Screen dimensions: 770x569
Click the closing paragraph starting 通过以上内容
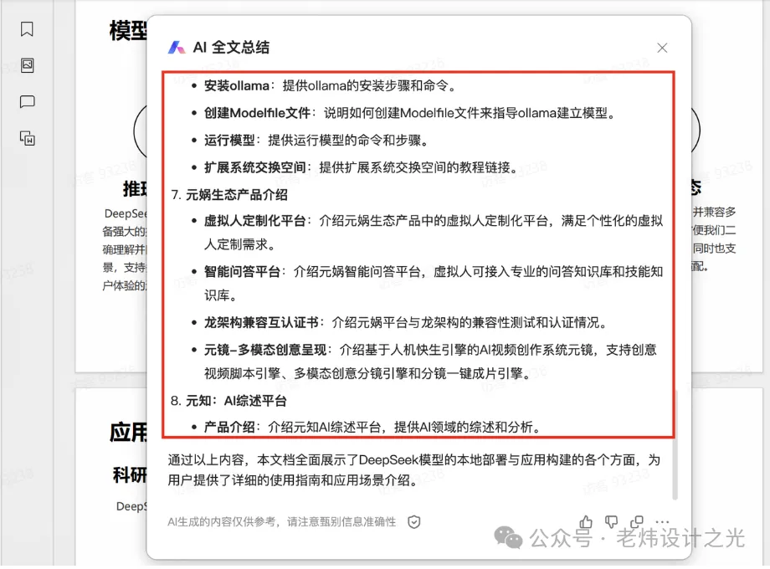pyautogui.click(x=414, y=469)
